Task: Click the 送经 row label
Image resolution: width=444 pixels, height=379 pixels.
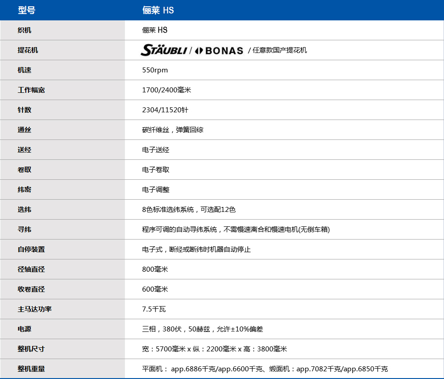Action: [24, 150]
